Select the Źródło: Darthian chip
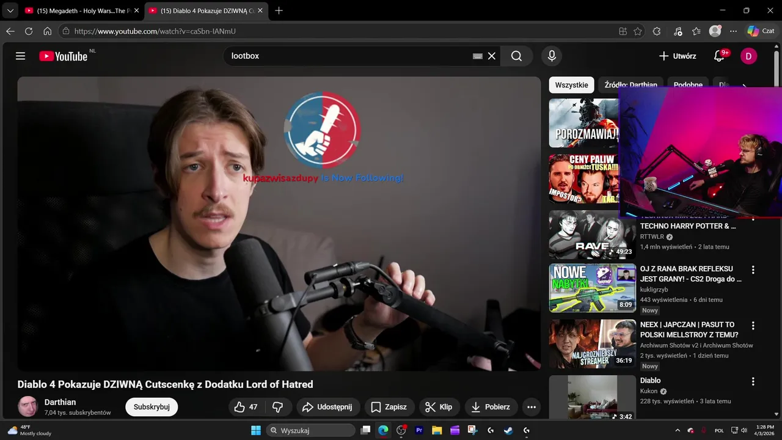This screenshot has height=440, width=782. (630, 85)
